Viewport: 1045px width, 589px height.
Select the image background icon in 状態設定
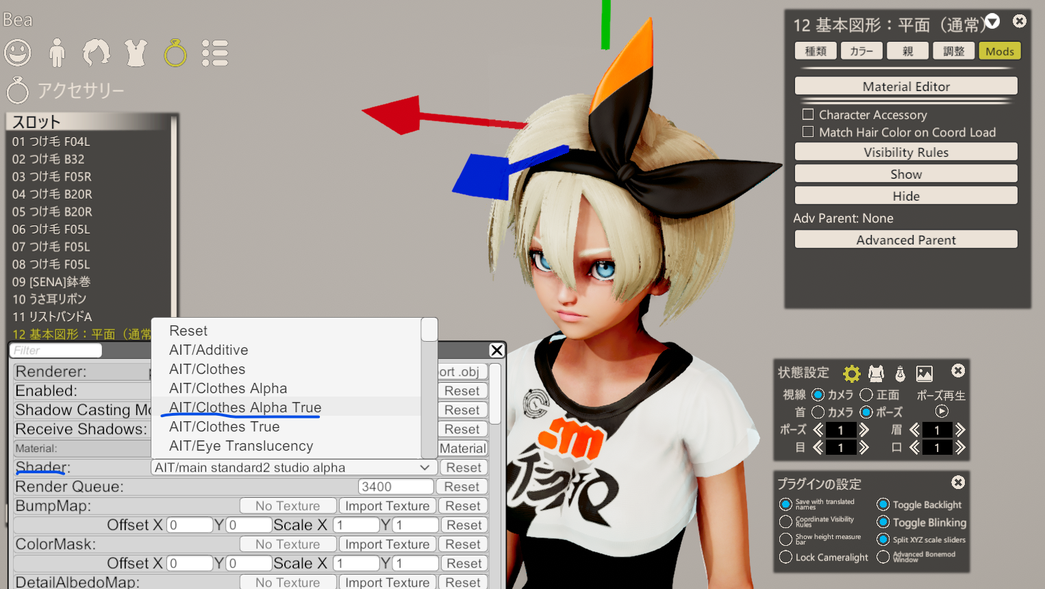(924, 373)
